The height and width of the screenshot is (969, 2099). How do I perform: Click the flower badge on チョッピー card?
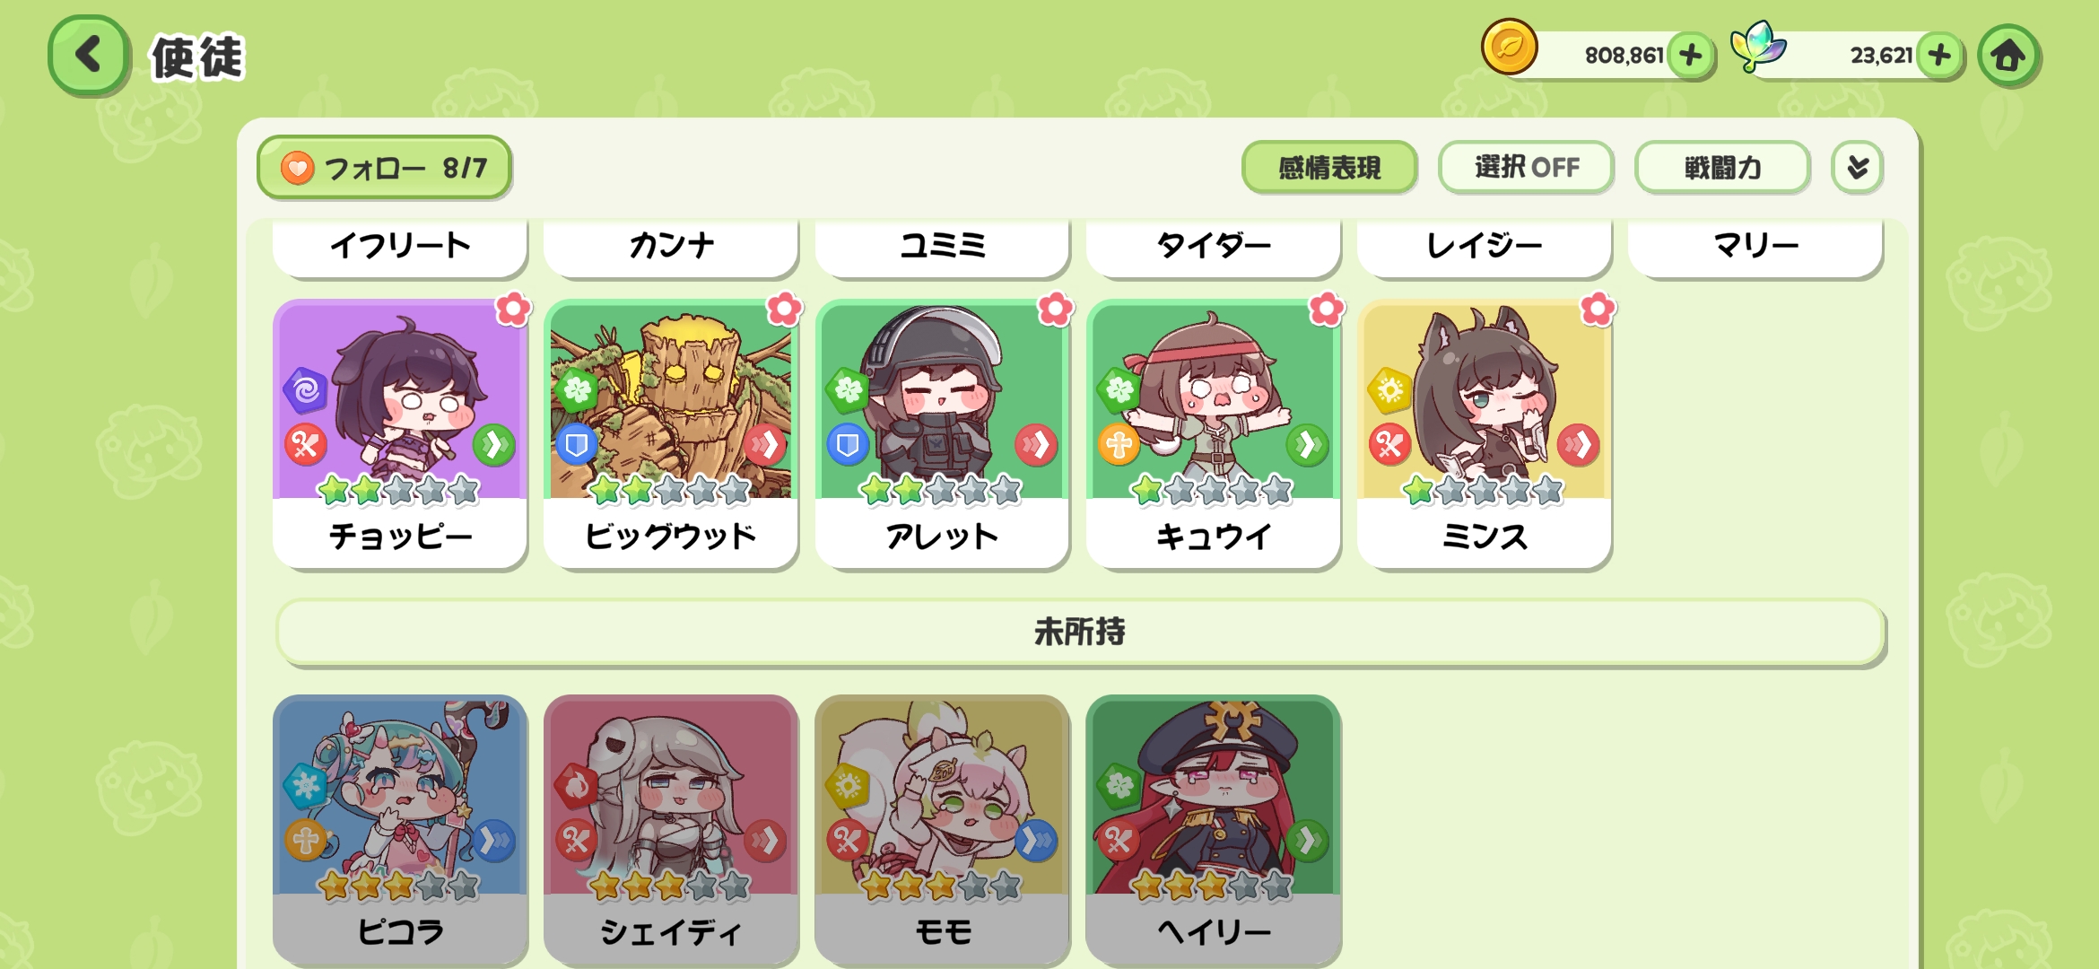pos(513,309)
